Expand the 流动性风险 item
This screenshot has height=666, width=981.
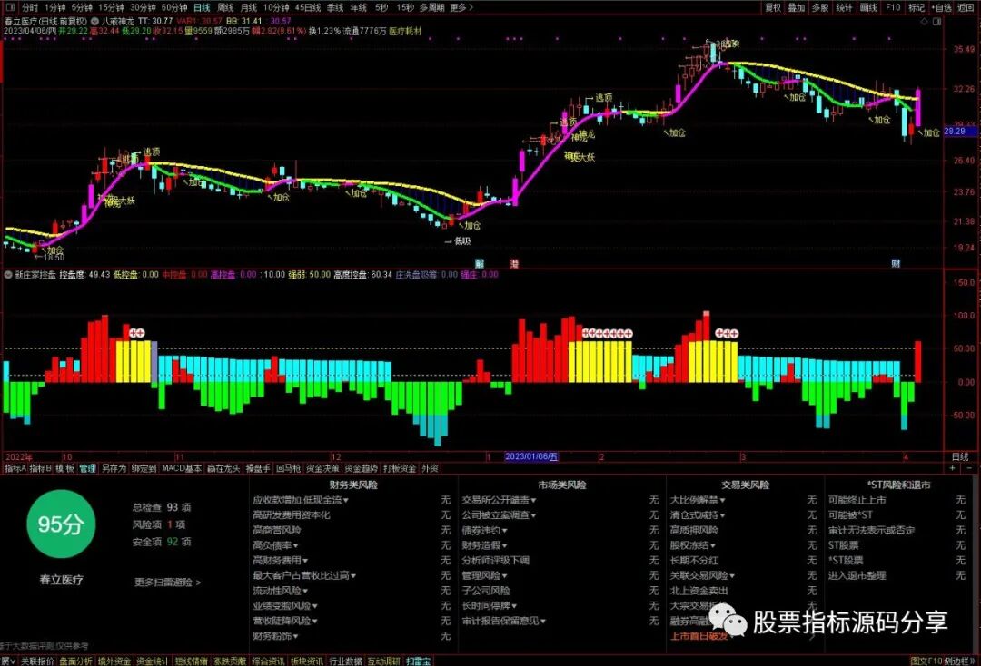(304, 591)
